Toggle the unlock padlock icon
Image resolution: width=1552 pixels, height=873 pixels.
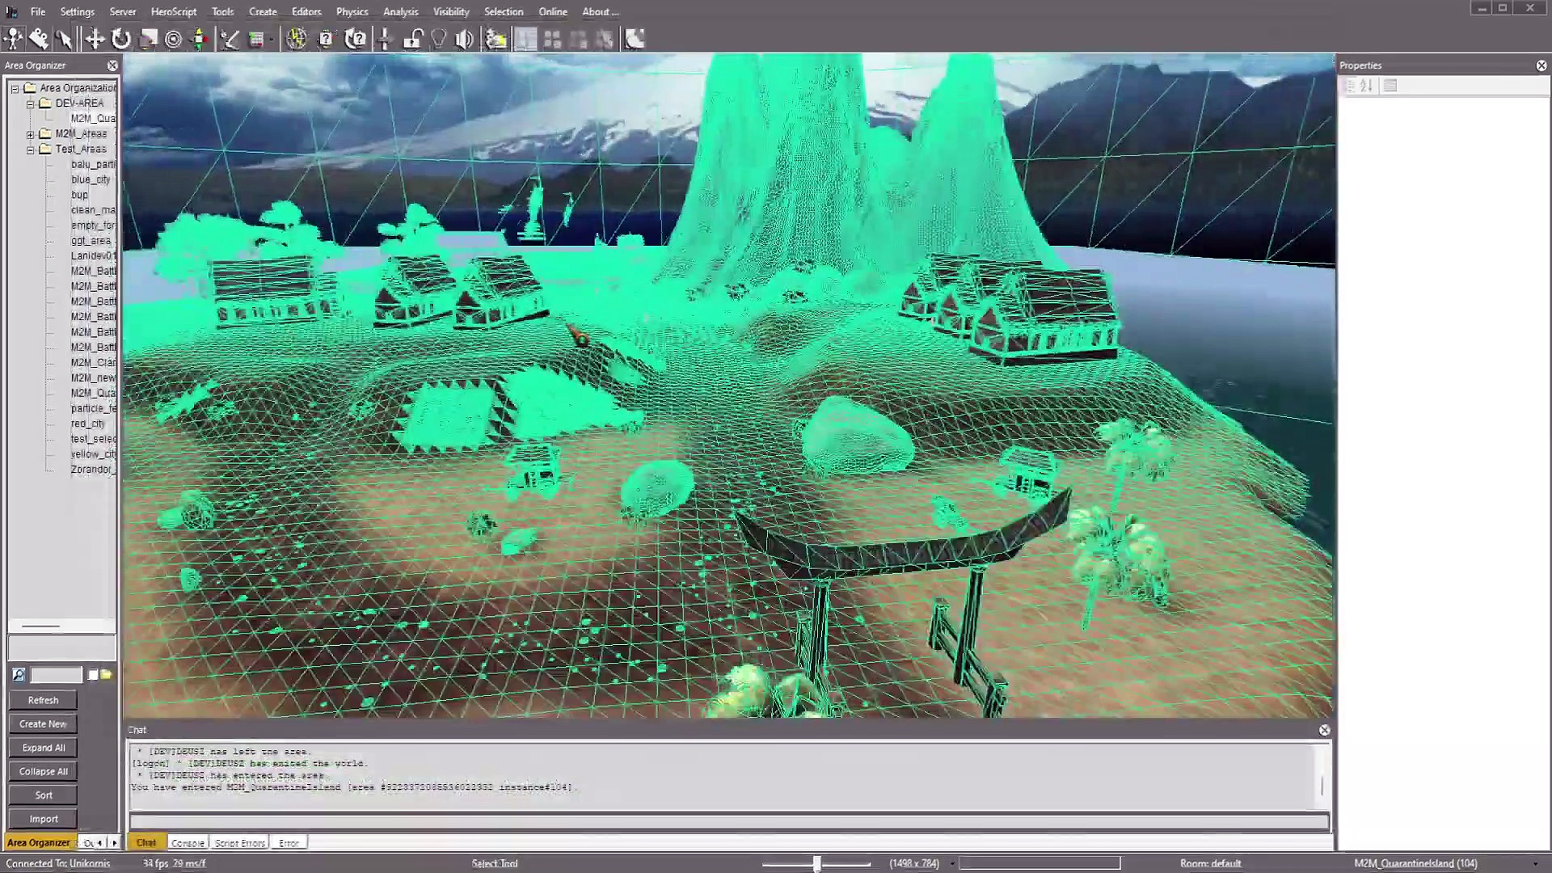[413, 39]
